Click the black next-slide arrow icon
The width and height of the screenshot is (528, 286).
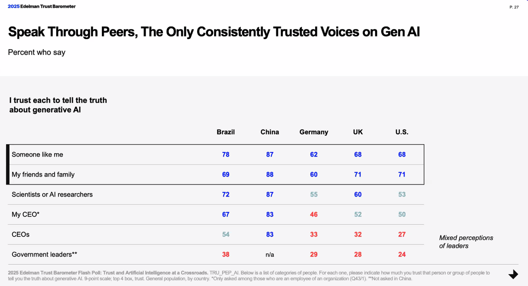click(x=513, y=274)
